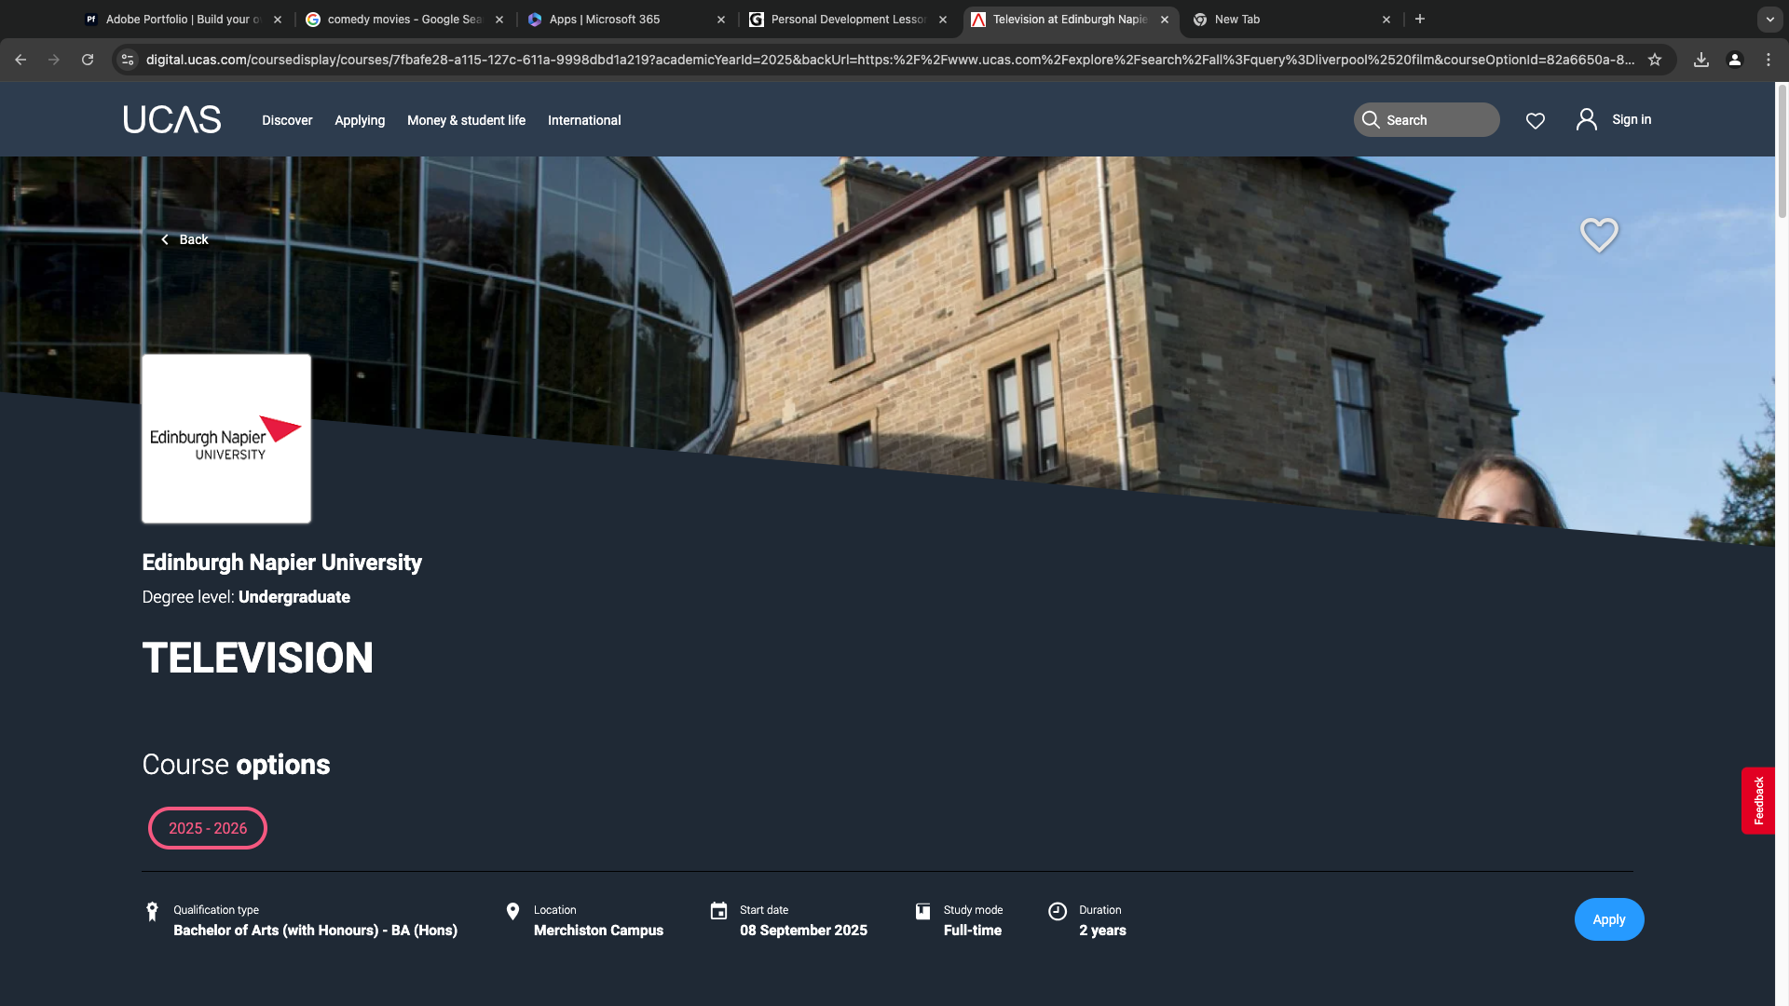Screen dimensions: 1789x1006
Task: Click the address bar URL
Action: (890, 60)
